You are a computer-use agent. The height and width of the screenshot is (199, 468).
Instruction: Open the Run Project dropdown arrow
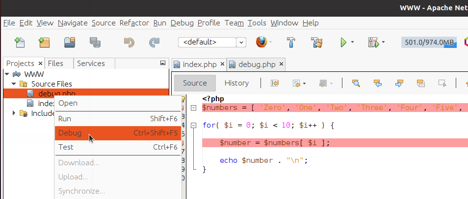click(352, 42)
